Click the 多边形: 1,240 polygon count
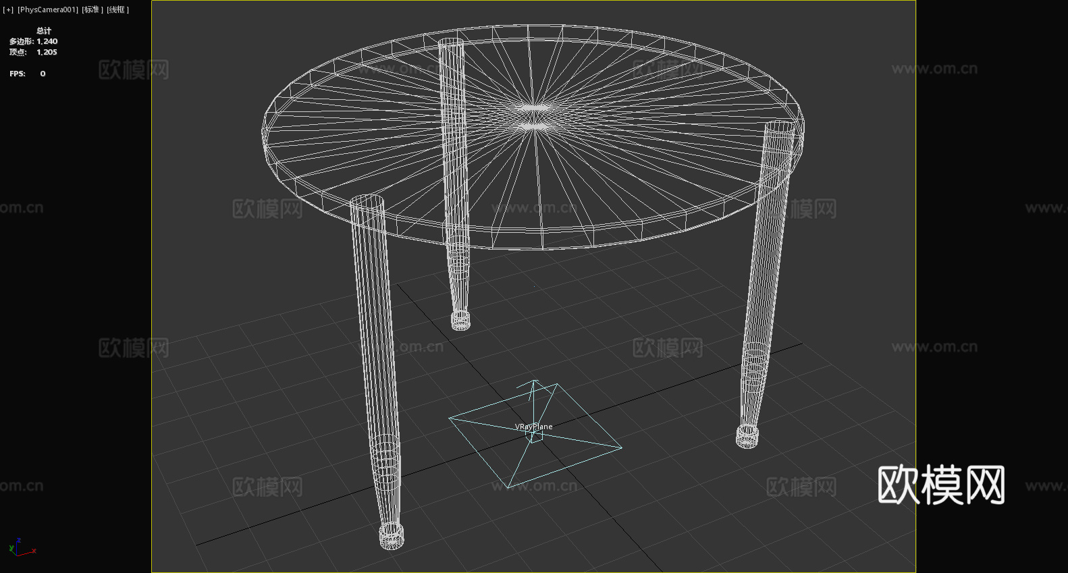 click(x=33, y=41)
